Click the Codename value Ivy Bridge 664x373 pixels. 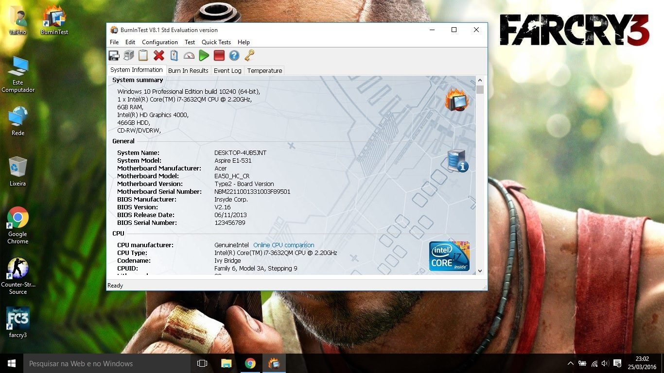click(227, 261)
